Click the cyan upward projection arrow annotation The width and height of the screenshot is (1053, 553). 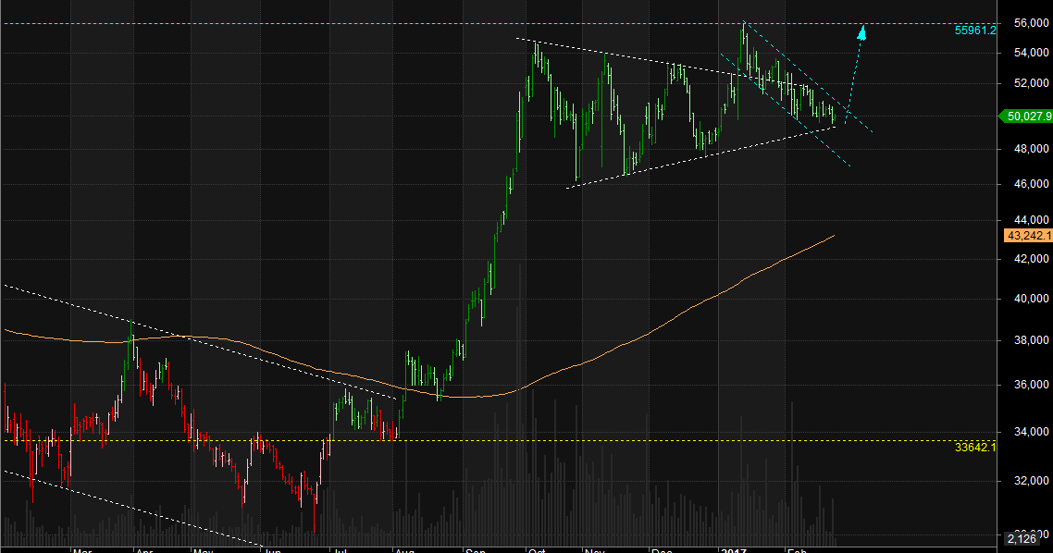point(861,37)
